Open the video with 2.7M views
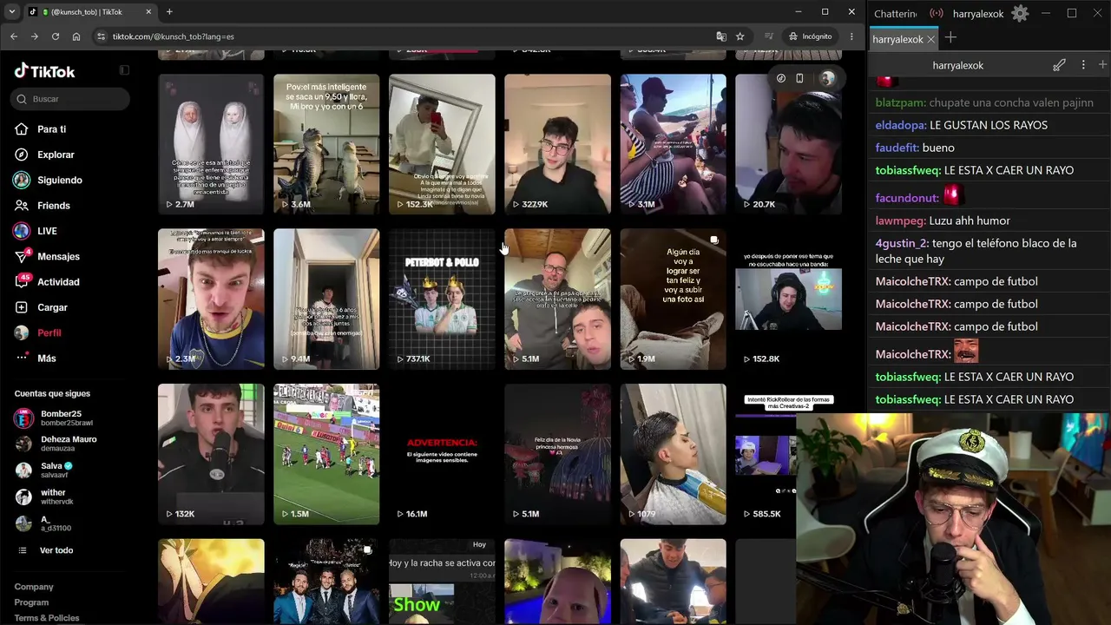The height and width of the screenshot is (625, 1111). (211, 144)
